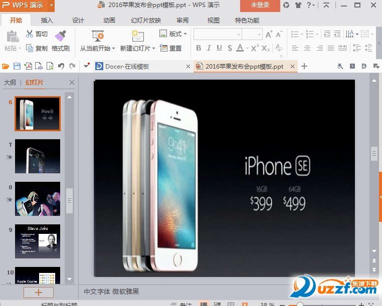The image size is (382, 306).
Task: Start slideshow from current slide icon
Action: coord(98,36)
